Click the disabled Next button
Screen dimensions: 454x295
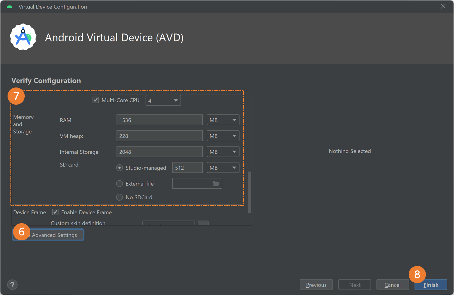pos(355,285)
